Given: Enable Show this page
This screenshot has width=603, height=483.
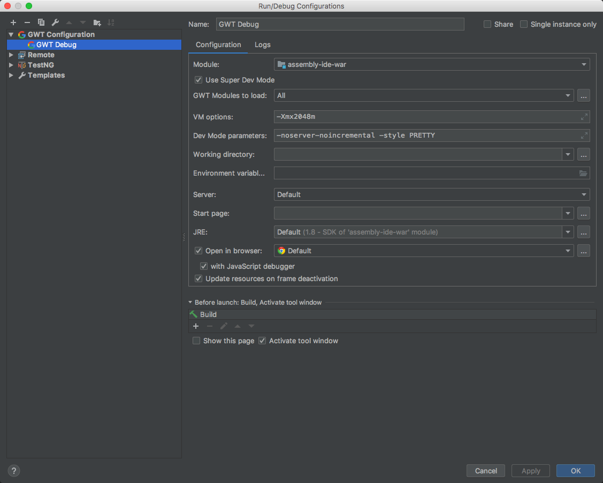Looking at the screenshot, I should point(196,341).
